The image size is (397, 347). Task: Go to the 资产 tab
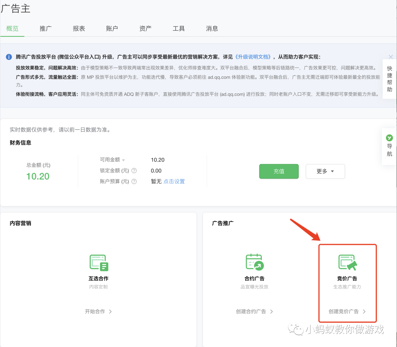pos(145,28)
